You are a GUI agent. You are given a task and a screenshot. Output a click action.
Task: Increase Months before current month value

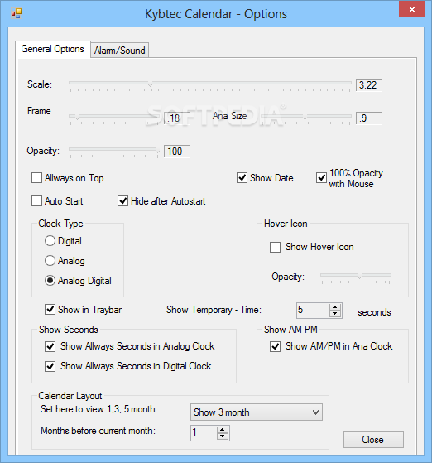(223, 430)
